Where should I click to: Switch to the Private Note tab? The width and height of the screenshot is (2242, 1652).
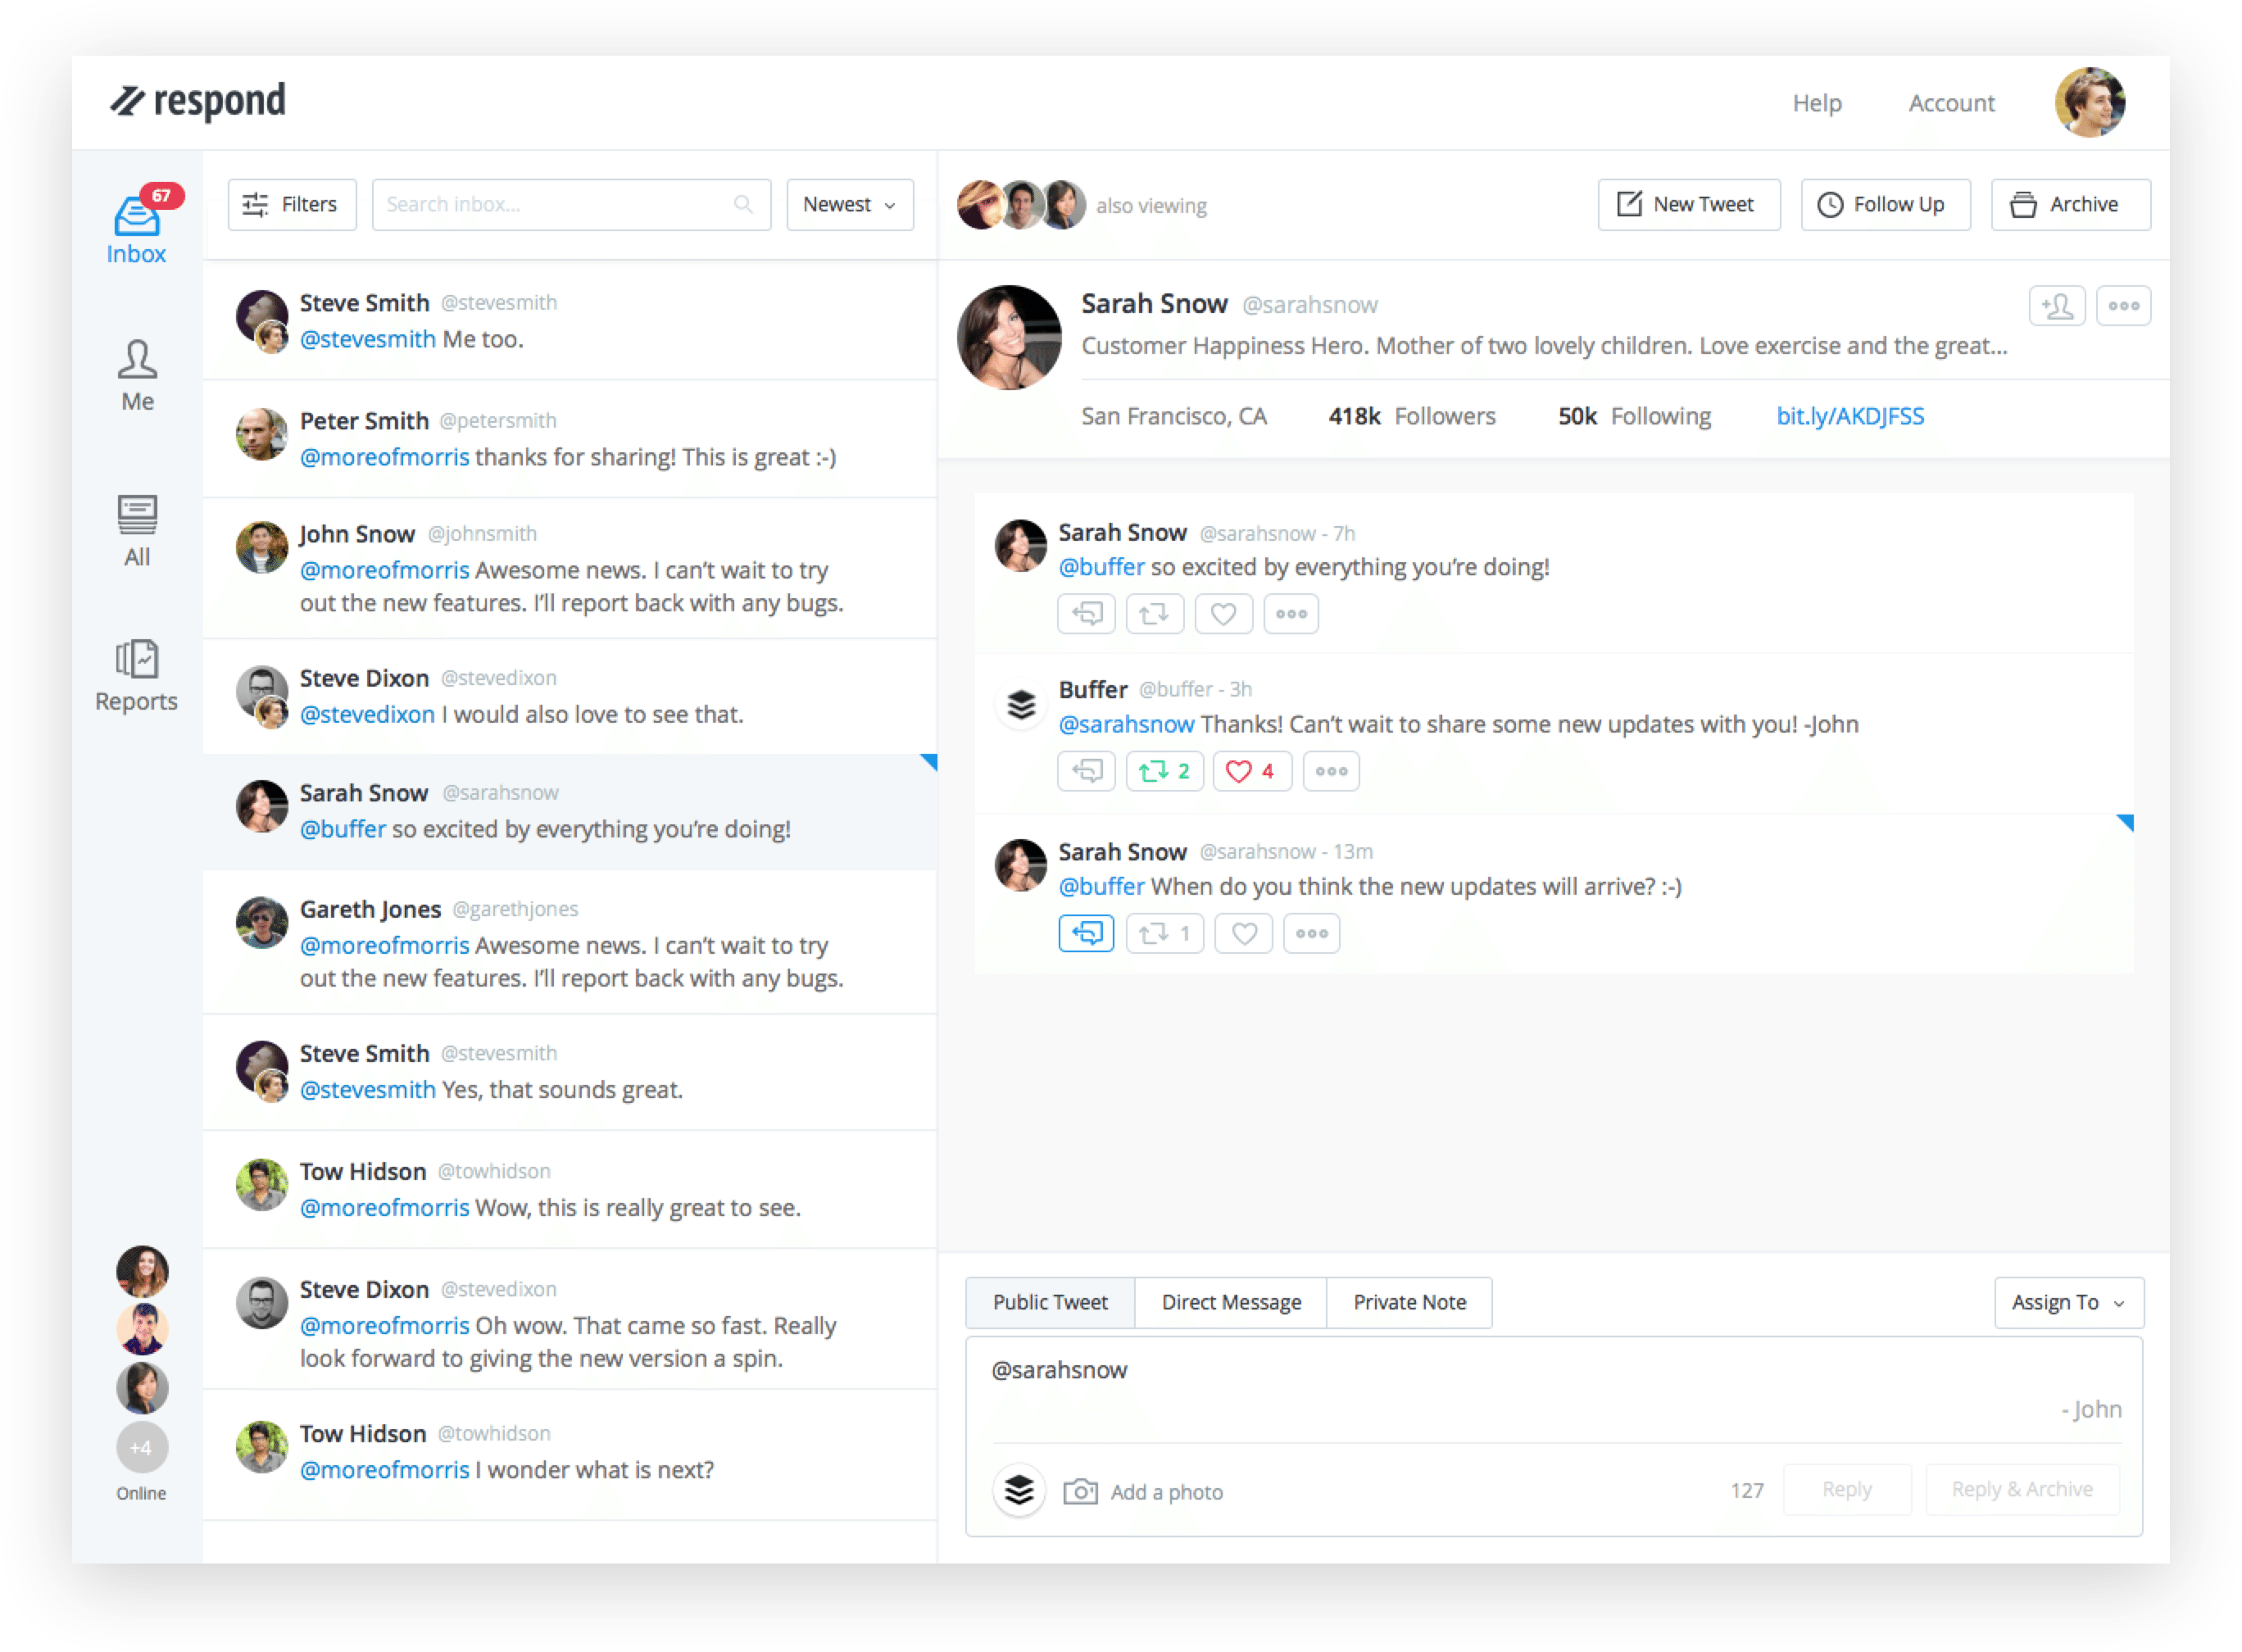point(1409,1302)
